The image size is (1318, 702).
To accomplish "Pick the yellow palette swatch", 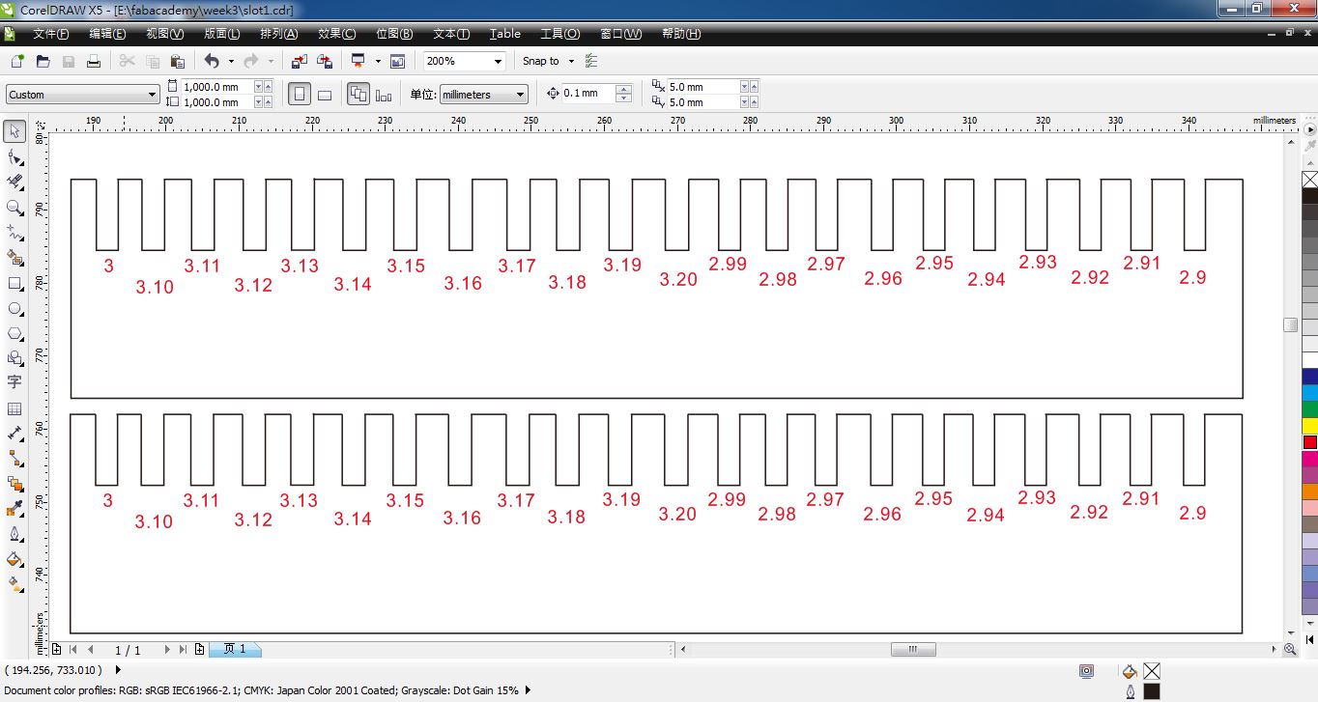I will [1310, 425].
